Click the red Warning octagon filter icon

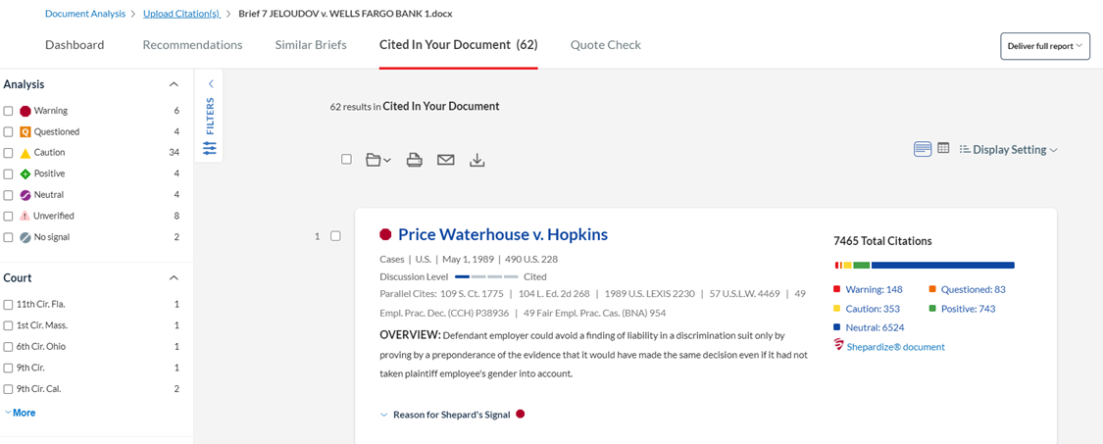[x=25, y=111]
